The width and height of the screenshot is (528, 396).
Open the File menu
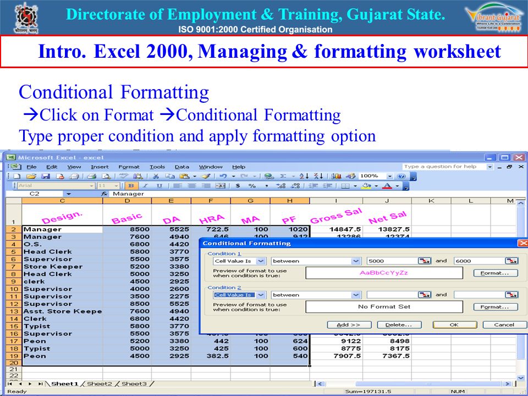[31, 167]
